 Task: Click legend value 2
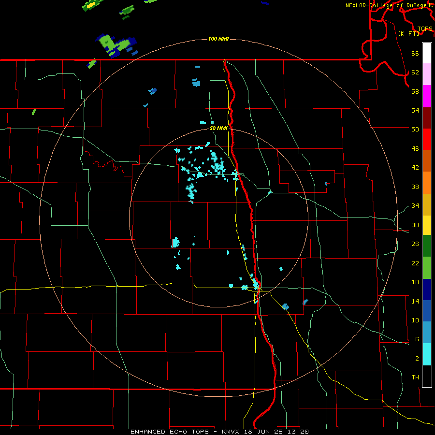pyautogui.click(x=417, y=359)
